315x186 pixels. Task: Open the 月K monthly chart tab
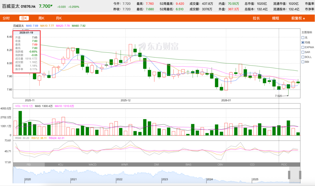point(59,18)
